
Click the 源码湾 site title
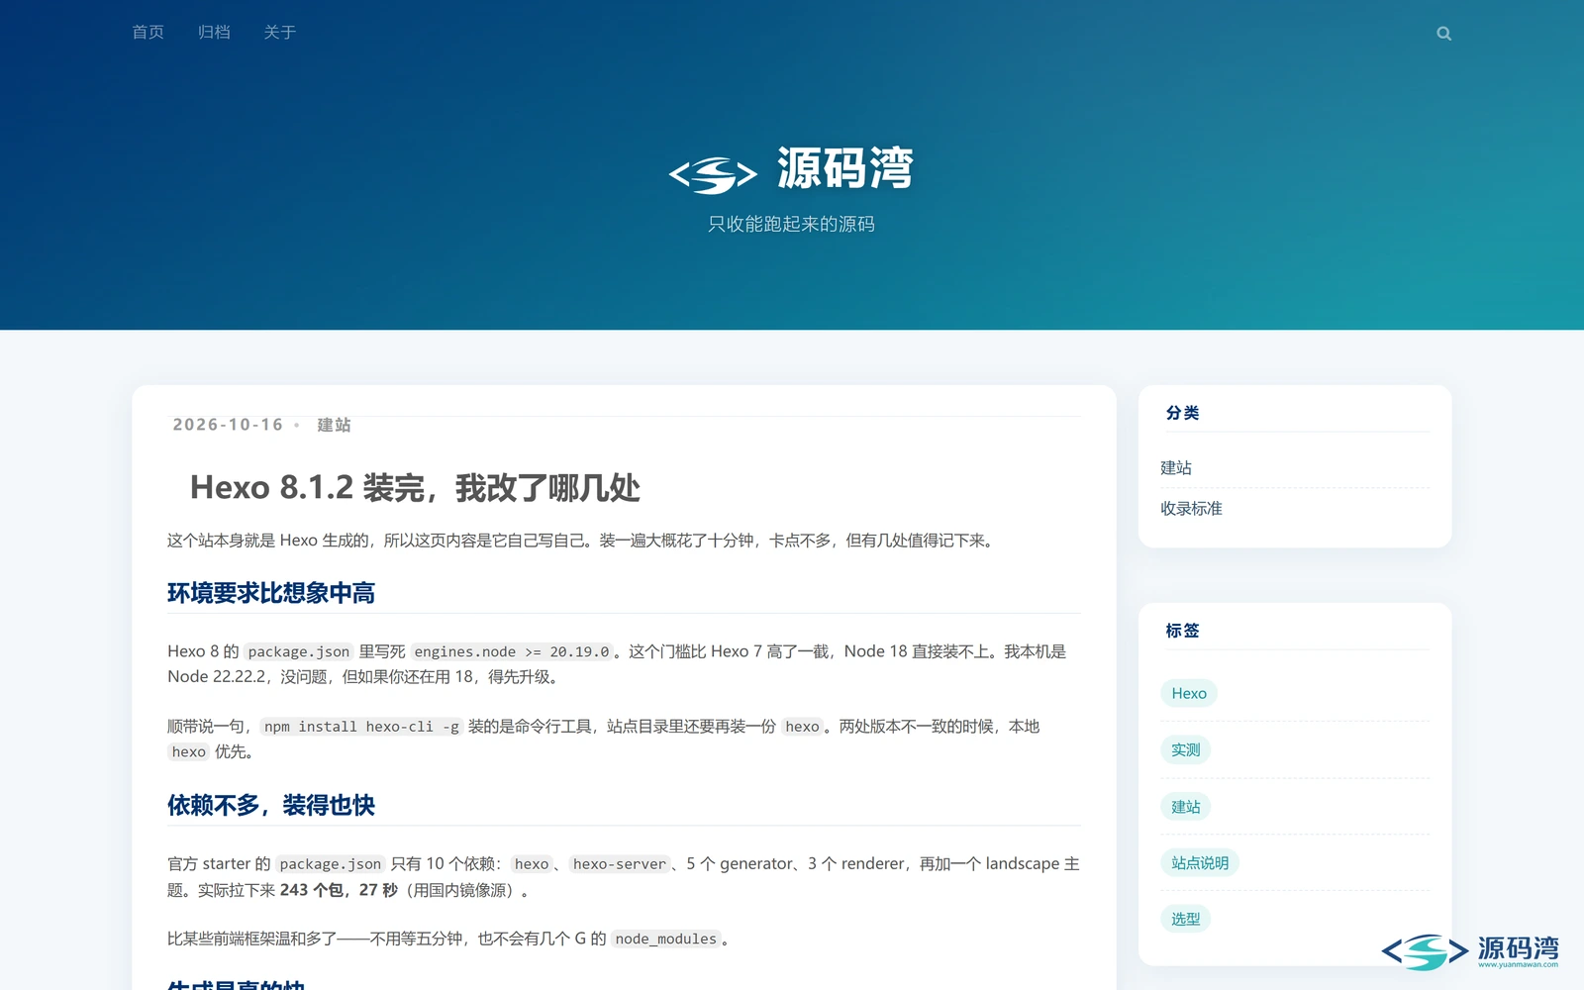point(844,168)
